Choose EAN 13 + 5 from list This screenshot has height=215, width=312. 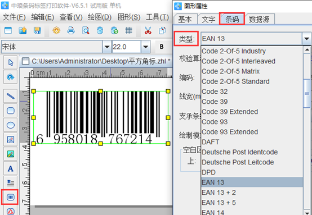tap(252, 203)
